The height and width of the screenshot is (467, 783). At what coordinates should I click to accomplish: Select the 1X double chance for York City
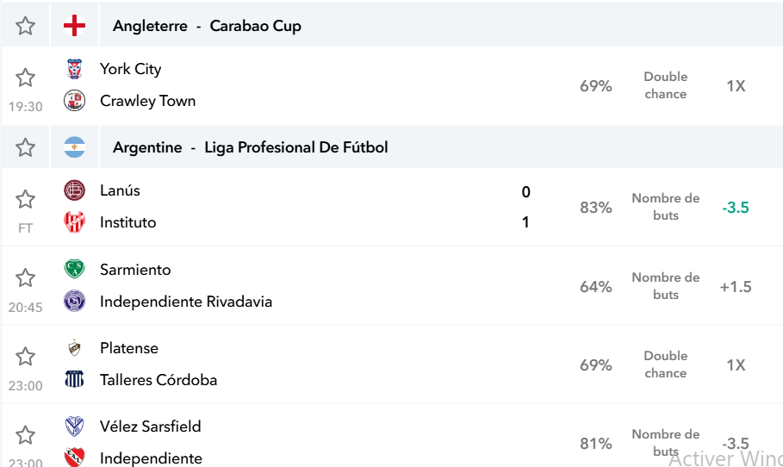tap(736, 86)
